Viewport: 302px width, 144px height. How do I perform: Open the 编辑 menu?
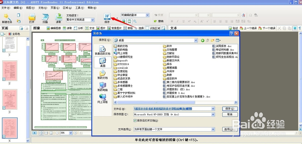pyautogui.click(x=18, y=8)
